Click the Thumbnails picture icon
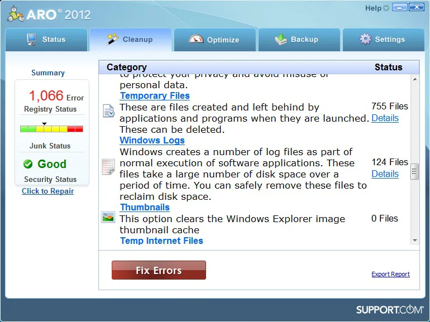Screen dimensions: 430x322 [108, 217]
